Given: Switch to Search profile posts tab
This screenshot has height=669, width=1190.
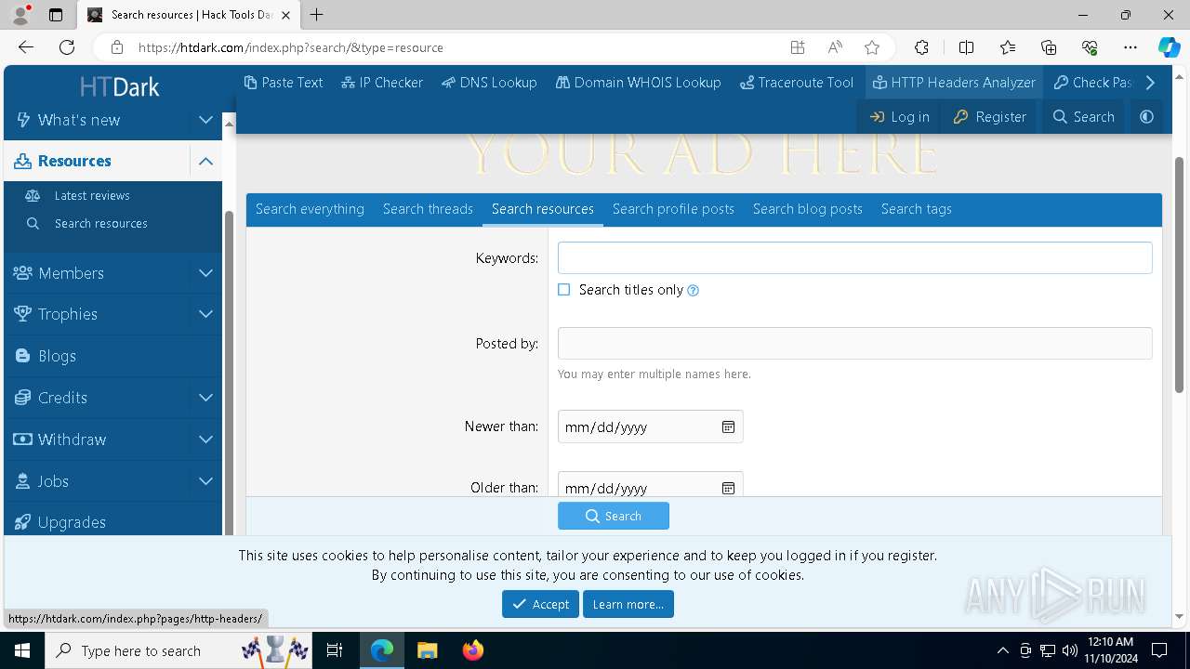Looking at the screenshot, I should point(673,209).
